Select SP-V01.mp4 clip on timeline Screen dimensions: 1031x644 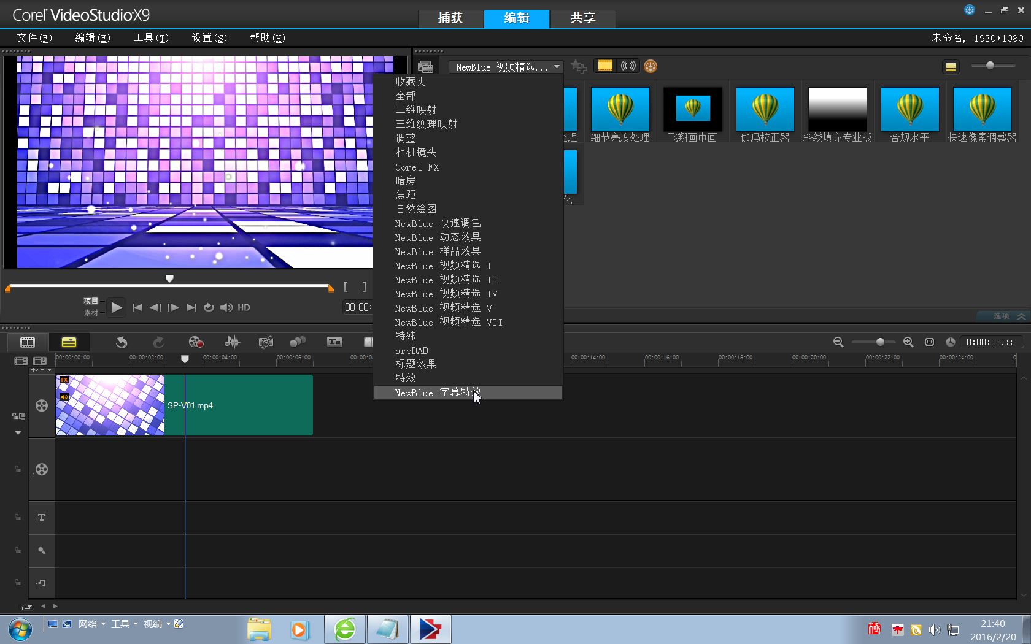184,405
